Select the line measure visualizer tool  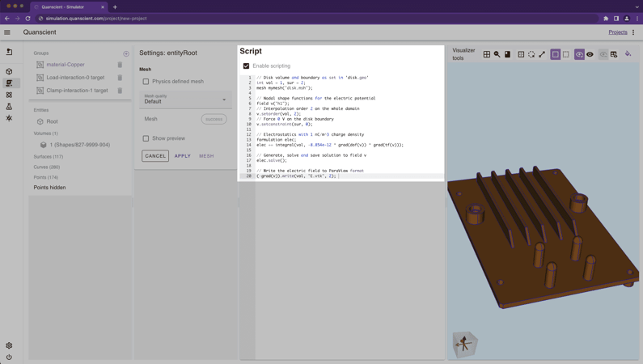(x=542, y=54)
